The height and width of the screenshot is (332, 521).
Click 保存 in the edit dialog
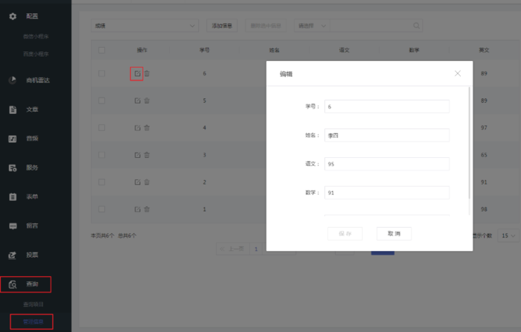(345, 234)
